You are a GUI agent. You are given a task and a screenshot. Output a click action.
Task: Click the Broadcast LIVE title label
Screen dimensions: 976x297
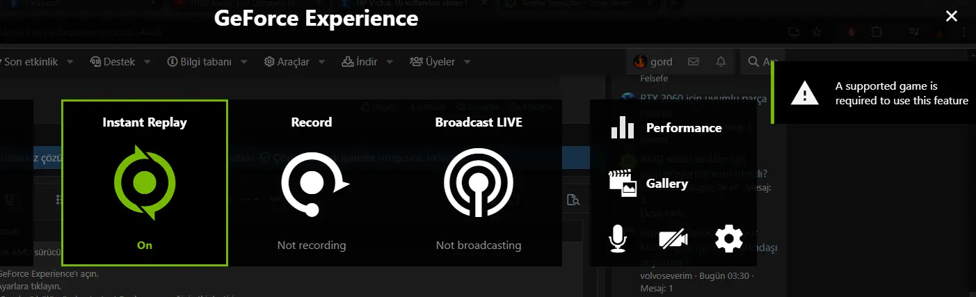coord(479,122)
